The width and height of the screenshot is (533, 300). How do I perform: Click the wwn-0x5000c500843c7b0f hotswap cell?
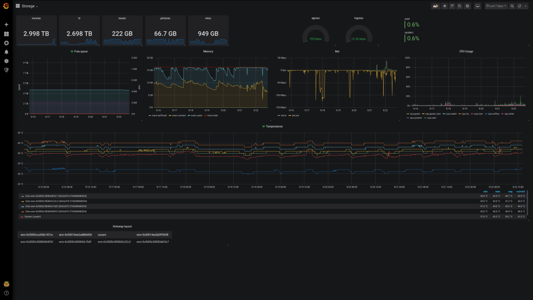pos(75,242)
